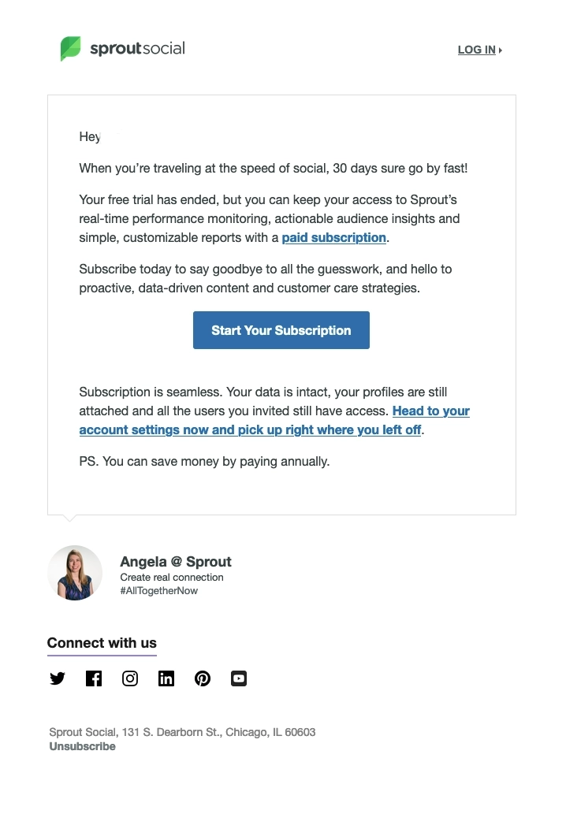This screenshot has height=814, width=566.
Task: Select the Hey greeting line
Action: coord(88,136)
